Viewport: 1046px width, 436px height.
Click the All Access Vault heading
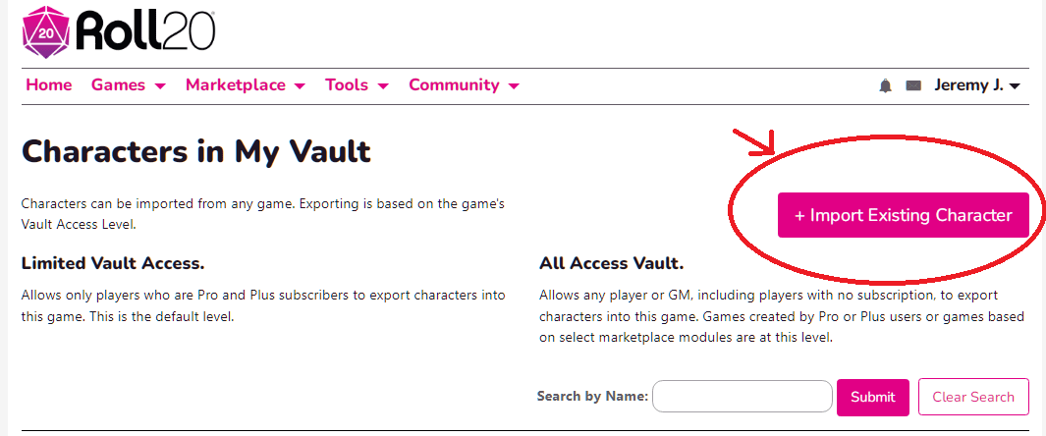click(611, 263)
